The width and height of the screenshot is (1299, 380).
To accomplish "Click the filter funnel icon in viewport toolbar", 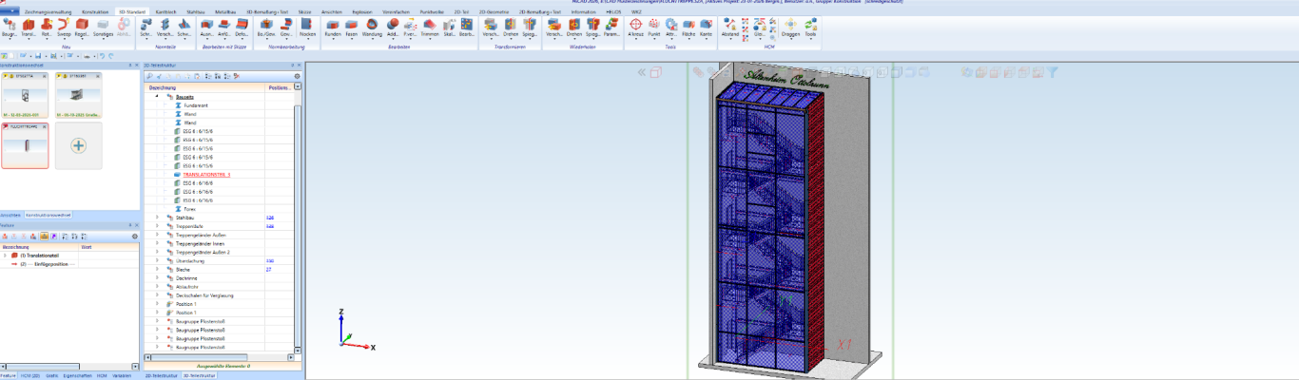I will (x=1053, y=72).
